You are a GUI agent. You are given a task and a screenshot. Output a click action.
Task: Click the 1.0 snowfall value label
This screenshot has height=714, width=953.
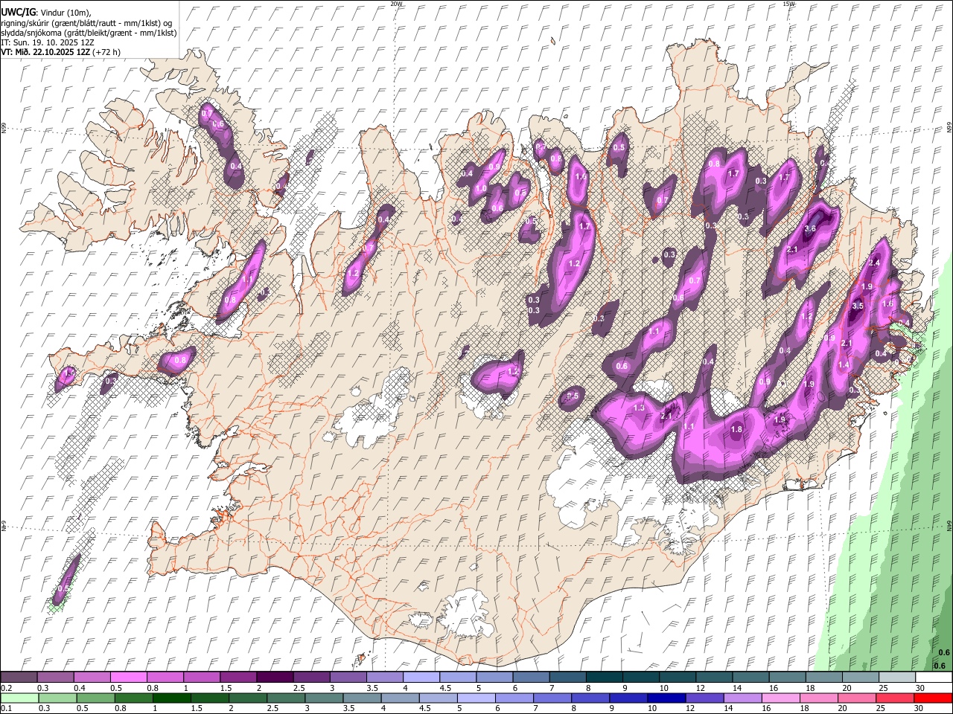pos(481,189)
